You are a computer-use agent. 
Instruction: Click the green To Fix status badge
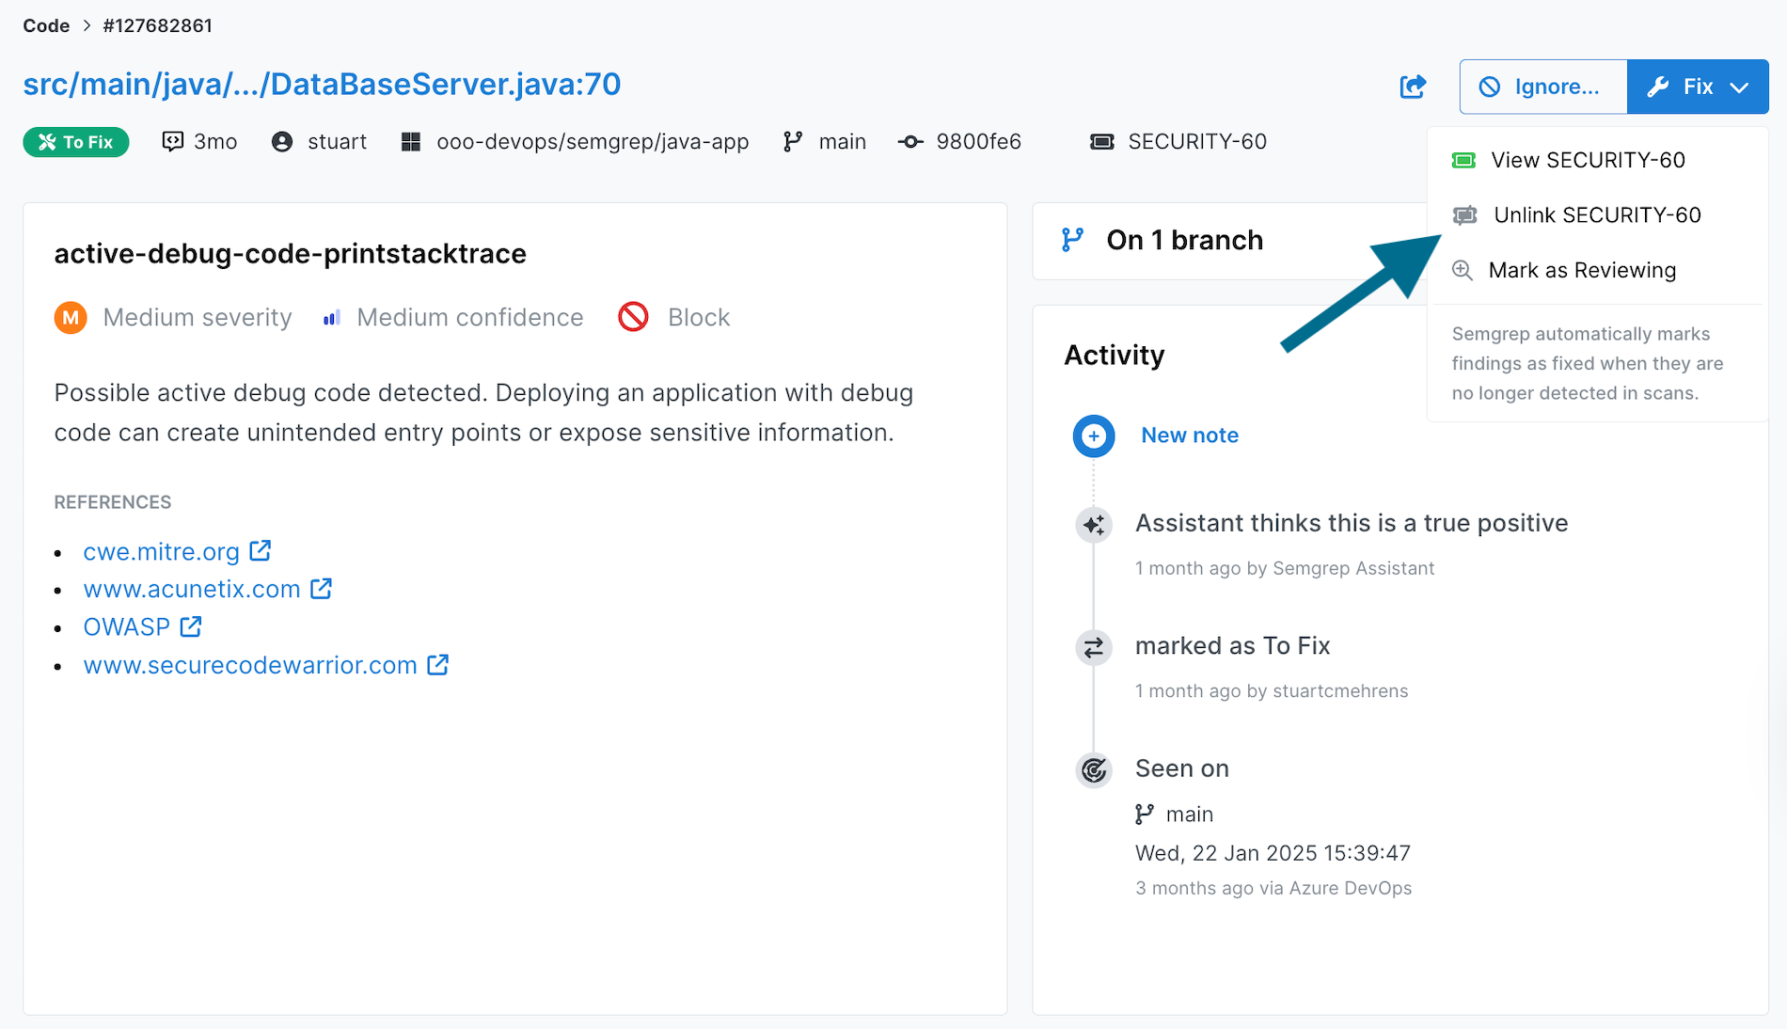pos(75,141)
